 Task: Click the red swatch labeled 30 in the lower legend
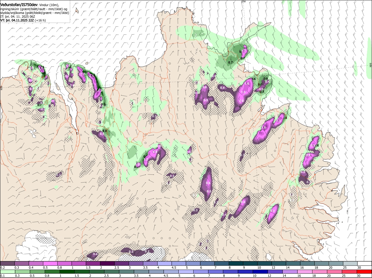point(364,272)
